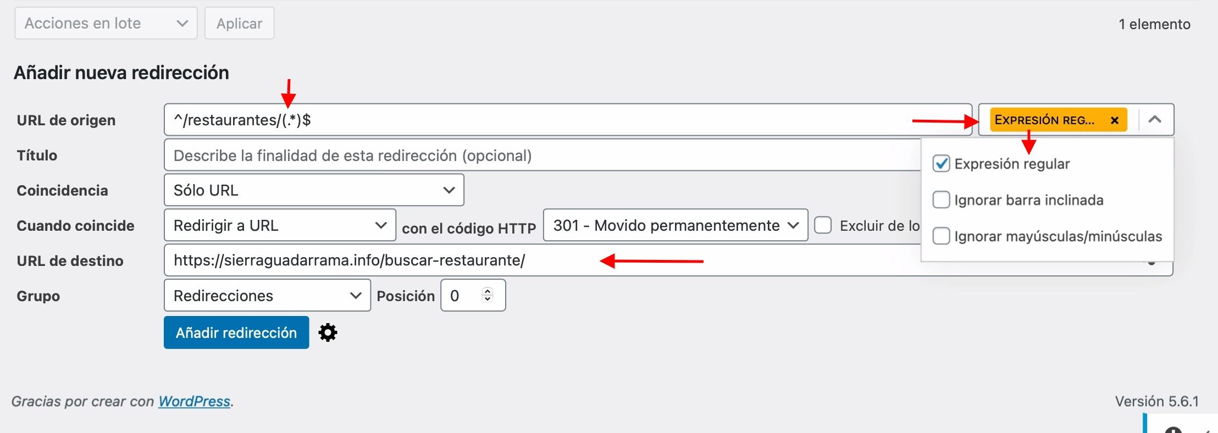The width and height of the screenshot is (1218, 433).
Task: Remove the Expresión regular tag
Action: [x=1115, y=120]
